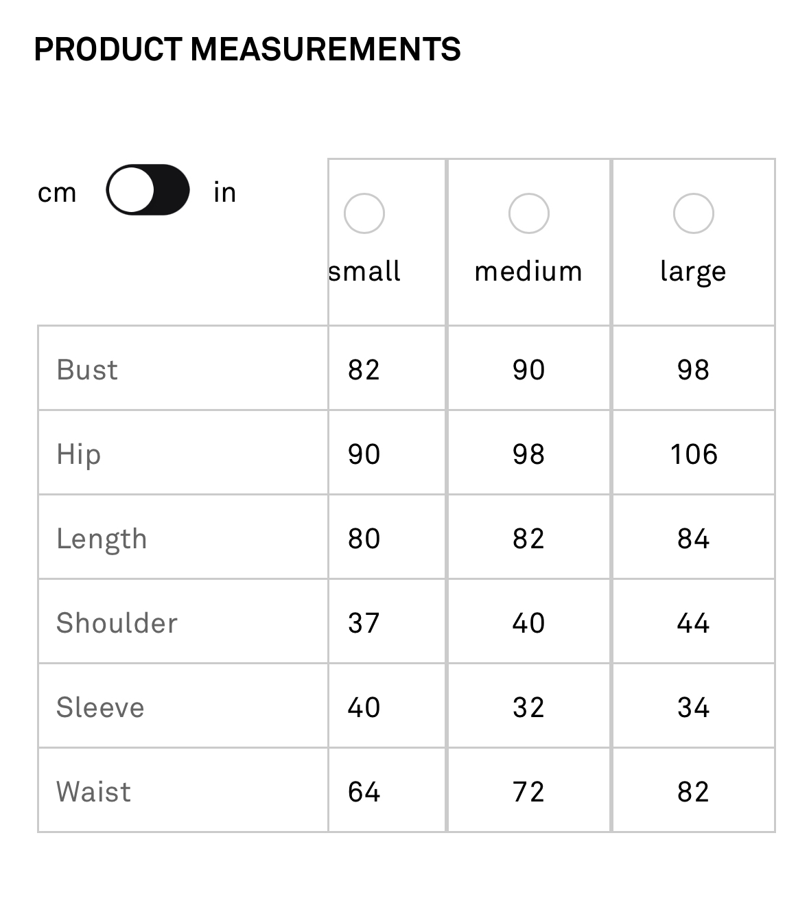
Task: Click the 'large' column header text
Action: tap(693, 272)
